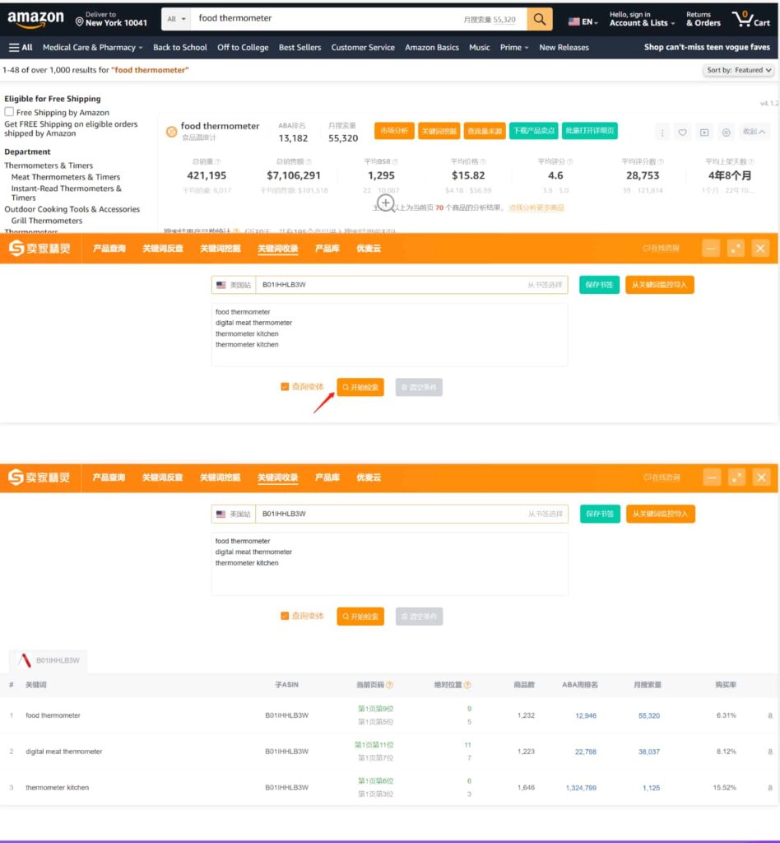Open the 点我分析更多商品 link
This screenshot has width=780, height=843.
pyautogui.click(x=536, y=207)
